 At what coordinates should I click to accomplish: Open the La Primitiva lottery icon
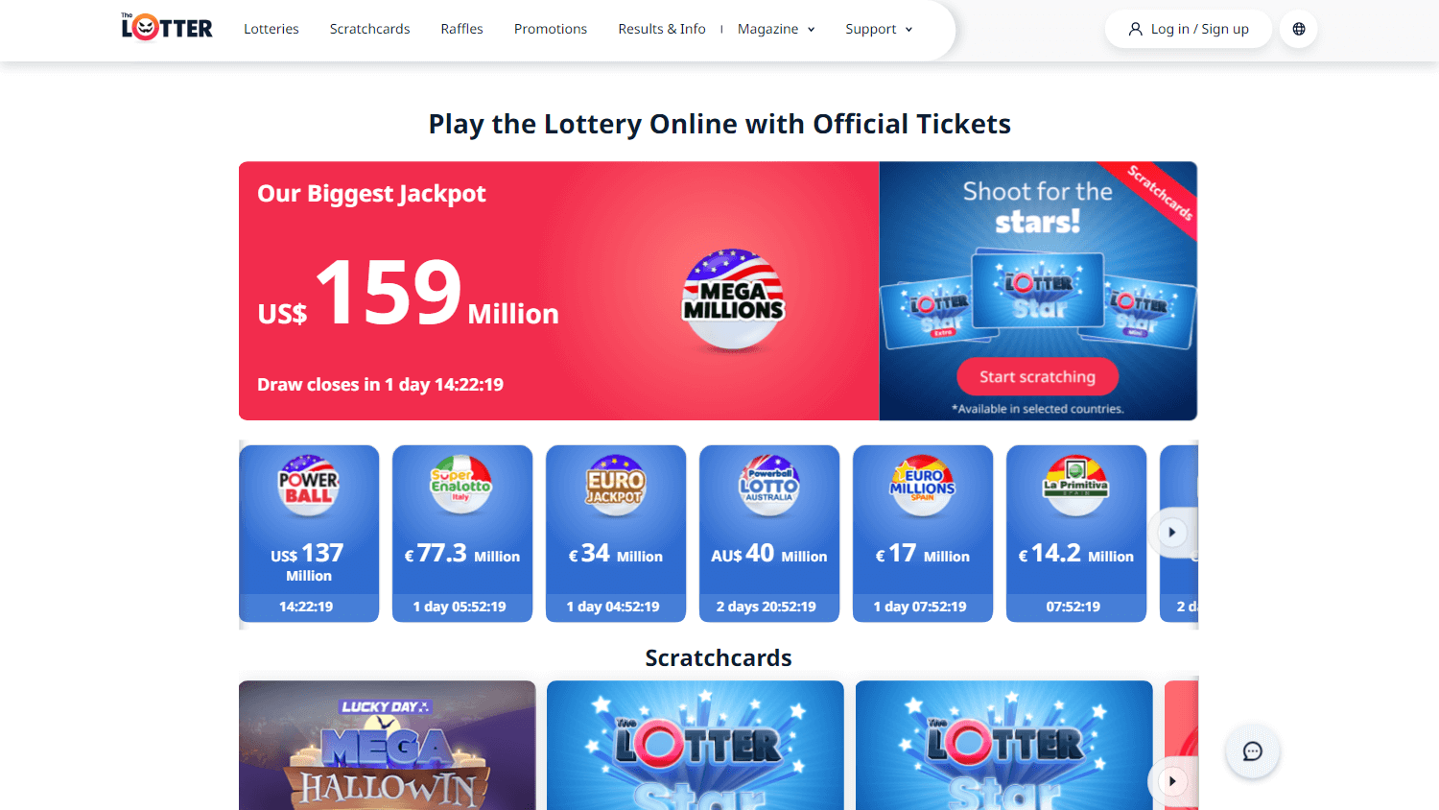click(1076, 485)
